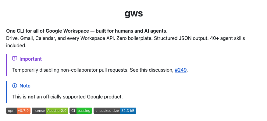Click the Important alert speech-bubble icon

[15, 59]
